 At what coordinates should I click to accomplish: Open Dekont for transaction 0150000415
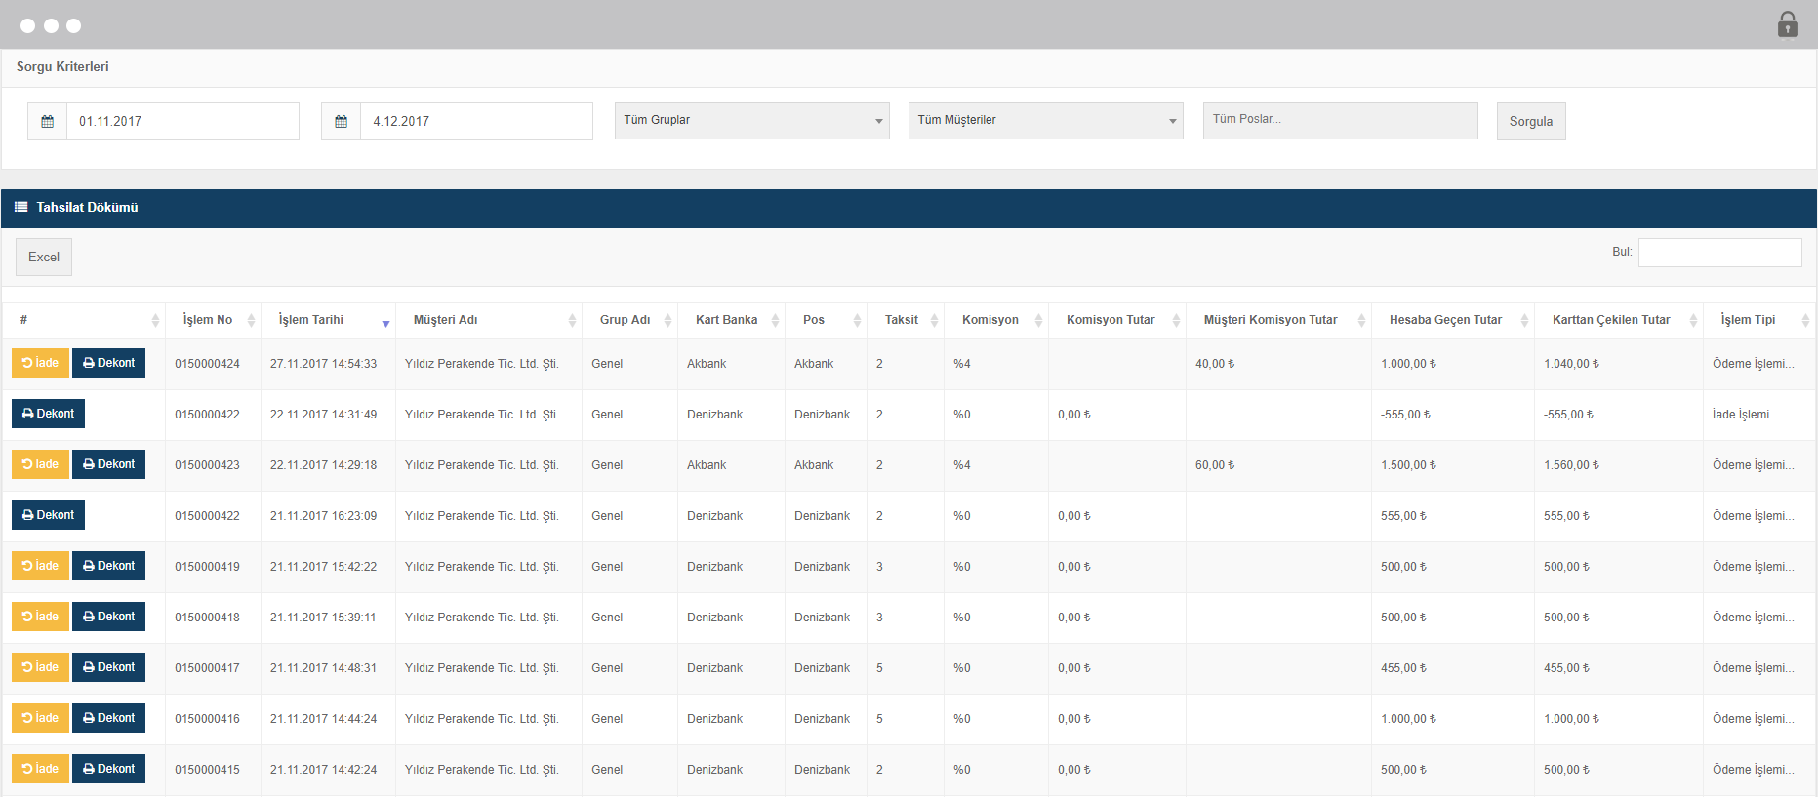(108, 769)
